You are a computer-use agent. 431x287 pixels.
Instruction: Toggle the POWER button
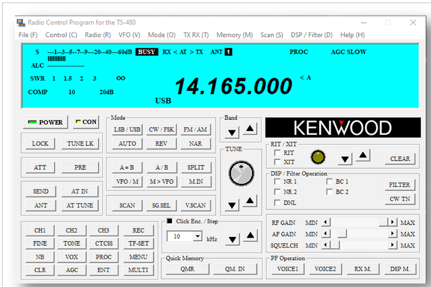pyautogui.click(x=45, y=122)
